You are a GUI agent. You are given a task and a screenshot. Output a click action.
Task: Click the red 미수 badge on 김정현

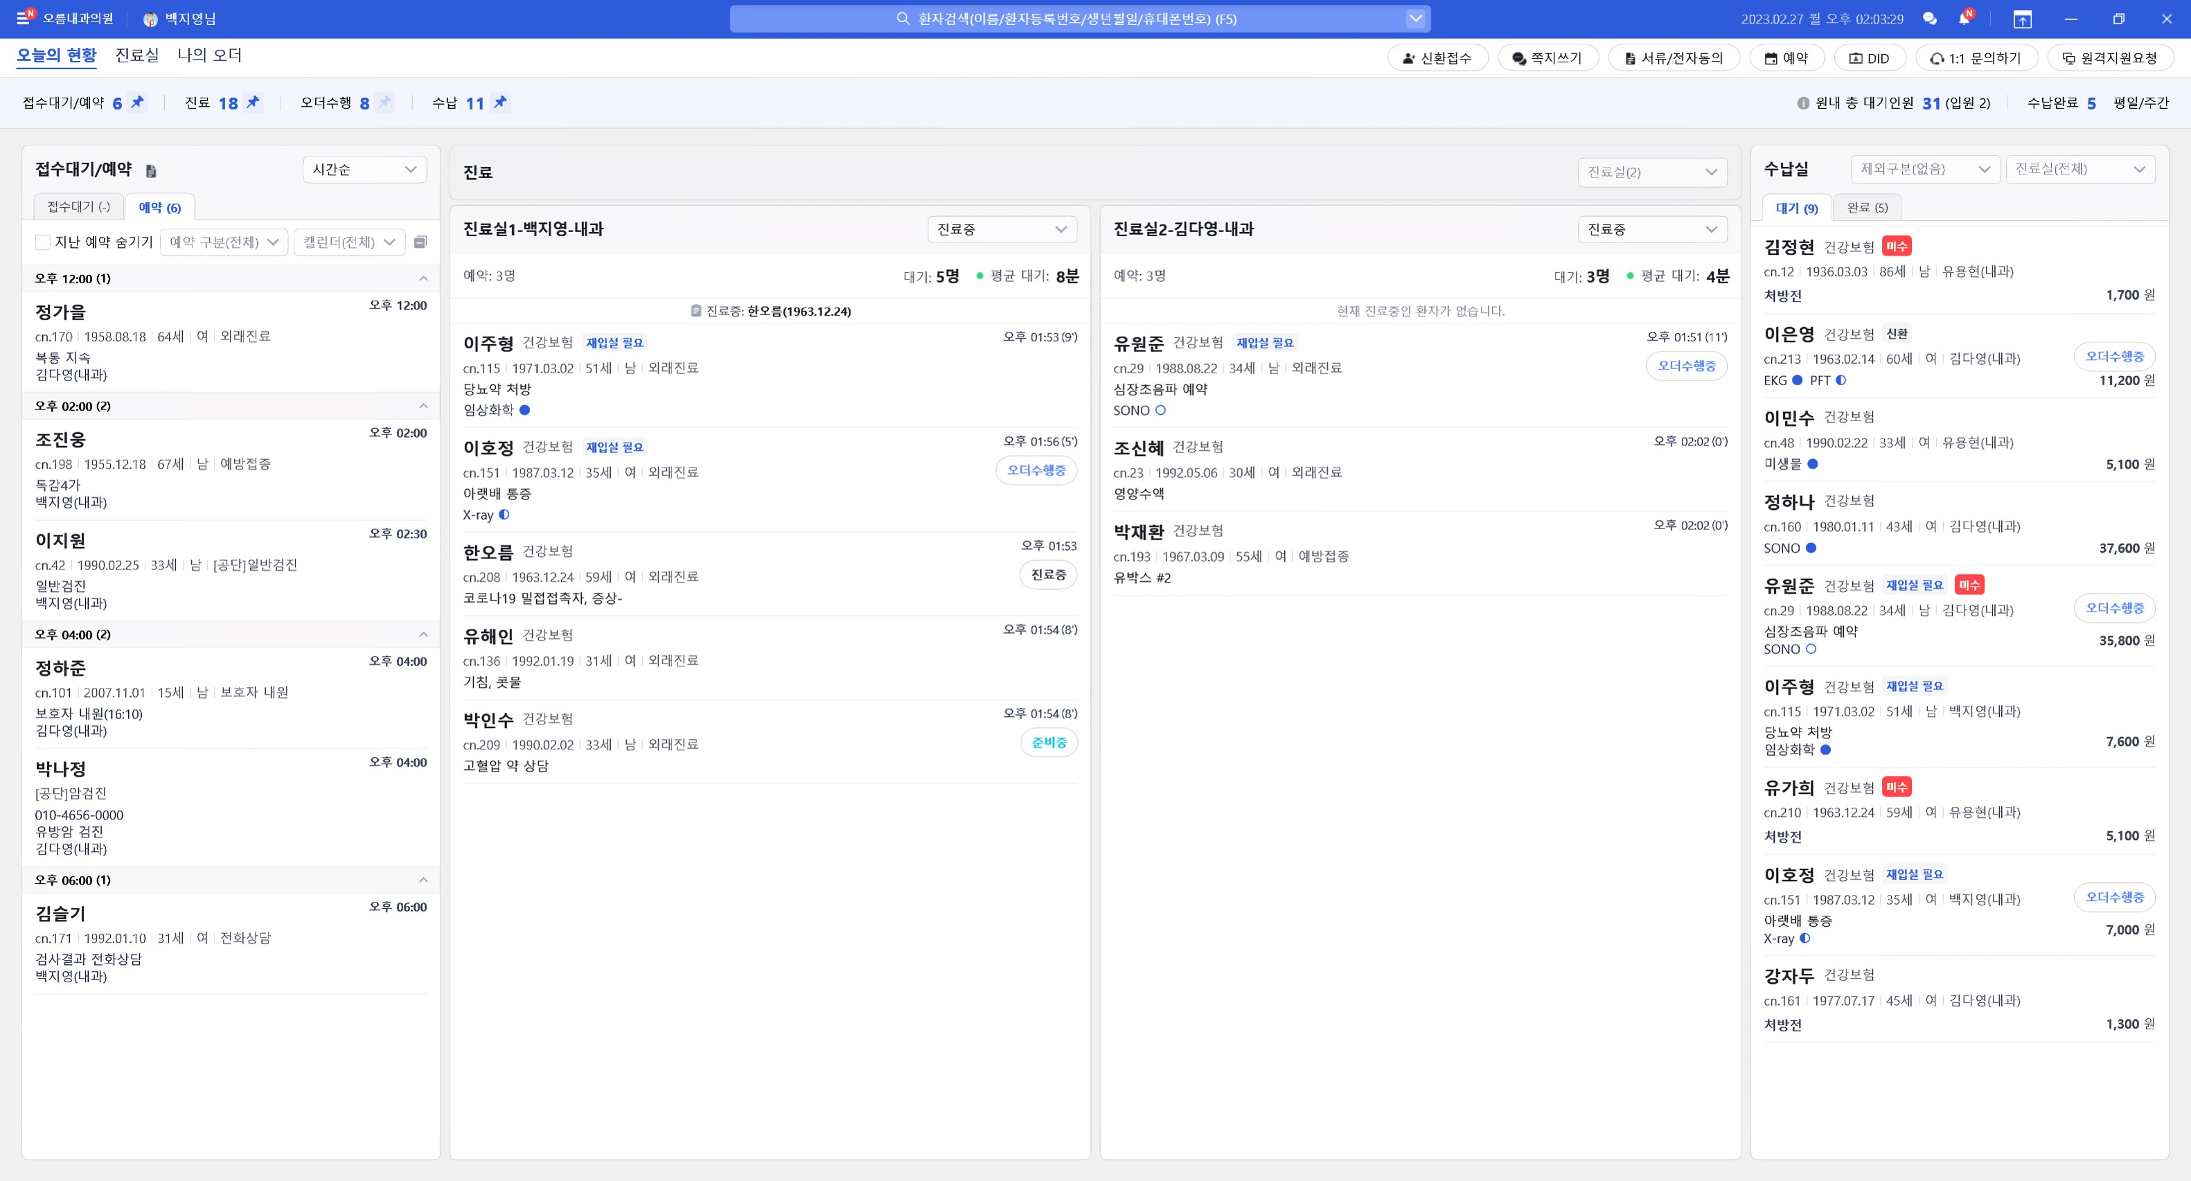(1896, 247)
